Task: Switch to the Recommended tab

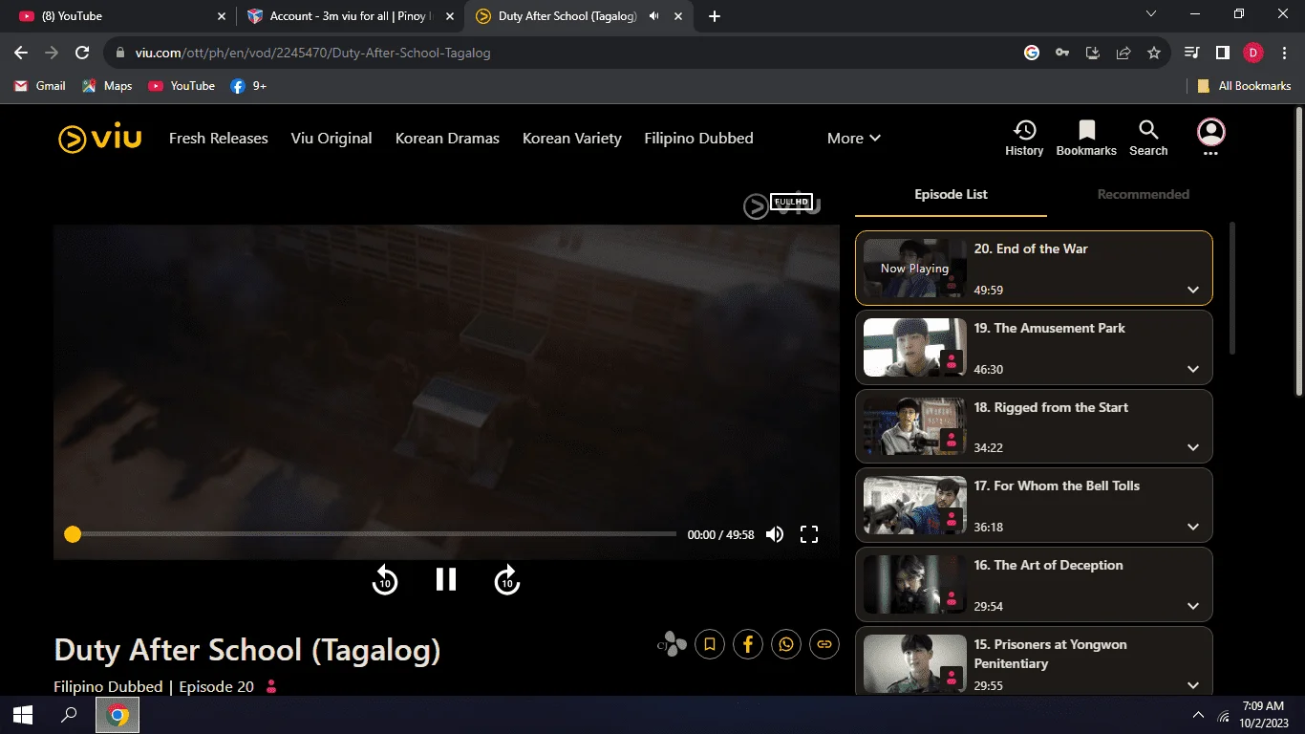Action: click(1143, 194)
